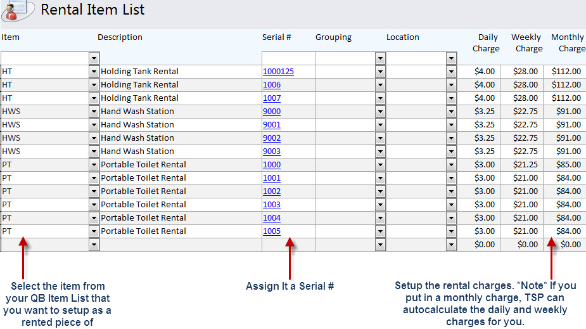Click Daily Charge cell for serial 1006
The height and width of the screenshot is (329, 586).
[479, 85]
